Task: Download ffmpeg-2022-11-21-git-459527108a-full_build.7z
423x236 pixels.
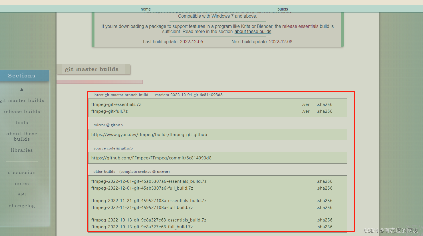Action: pyautogui.click(x=142, y=208)
